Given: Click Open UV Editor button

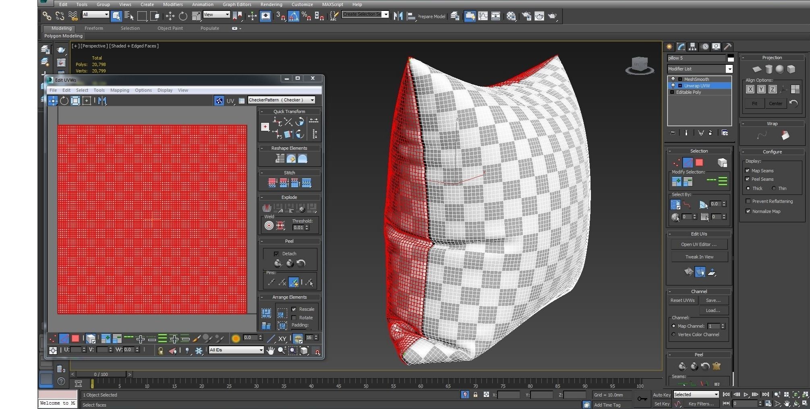Looking at the screenshot, I should [x=699, y=244].
